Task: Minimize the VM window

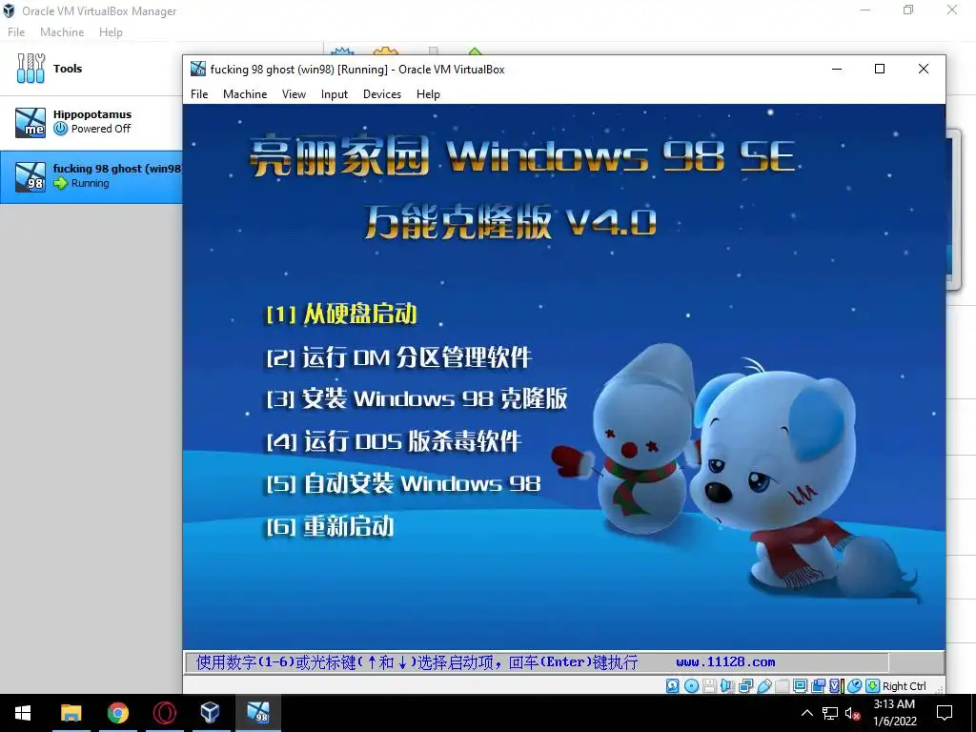Action: point(837,69)
